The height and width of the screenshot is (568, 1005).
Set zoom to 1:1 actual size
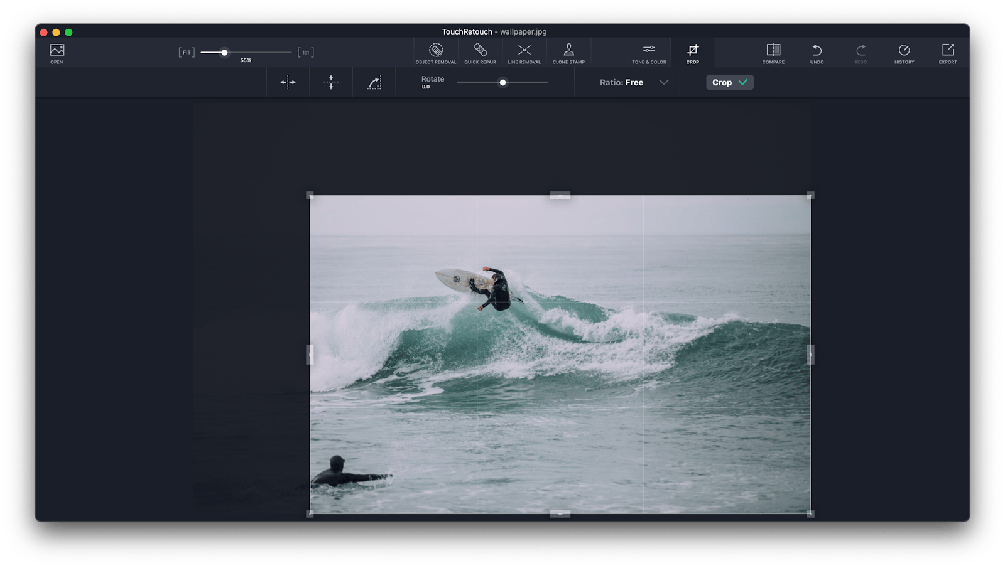click(x=305, y=52)
